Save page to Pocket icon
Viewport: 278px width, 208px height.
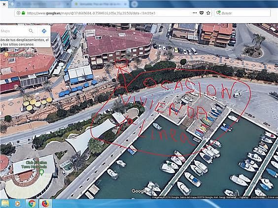pos(202,13)
